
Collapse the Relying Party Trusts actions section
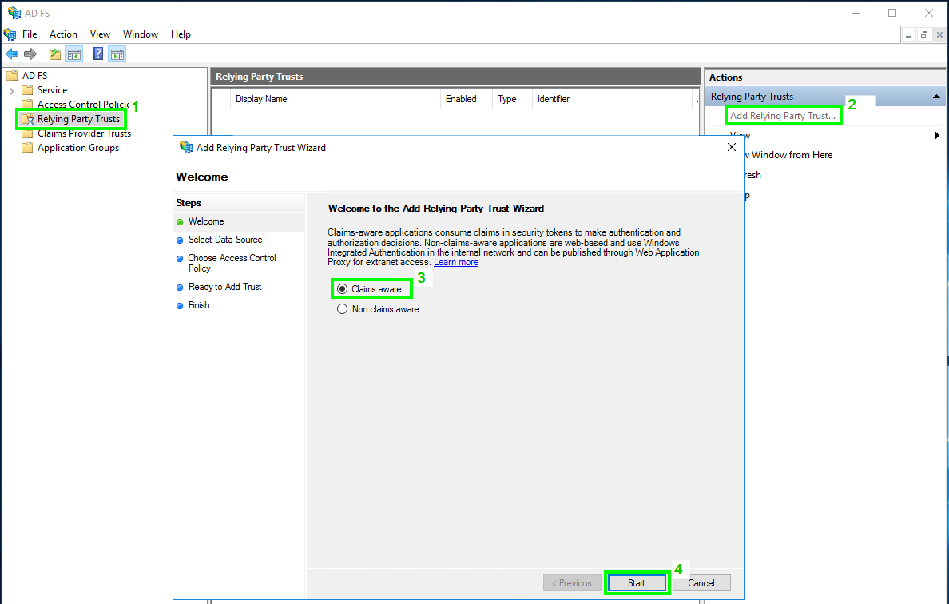pos(936,97)
